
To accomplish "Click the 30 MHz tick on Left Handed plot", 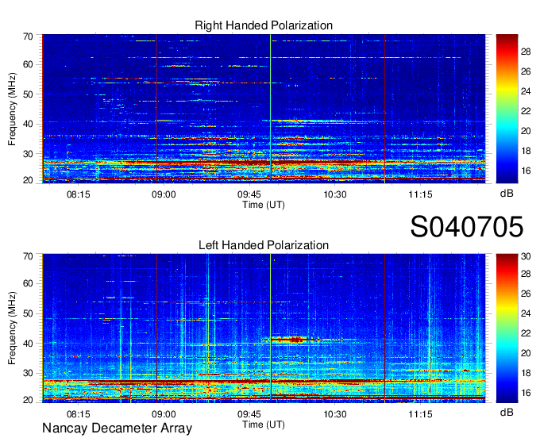I will click(28, 373).
